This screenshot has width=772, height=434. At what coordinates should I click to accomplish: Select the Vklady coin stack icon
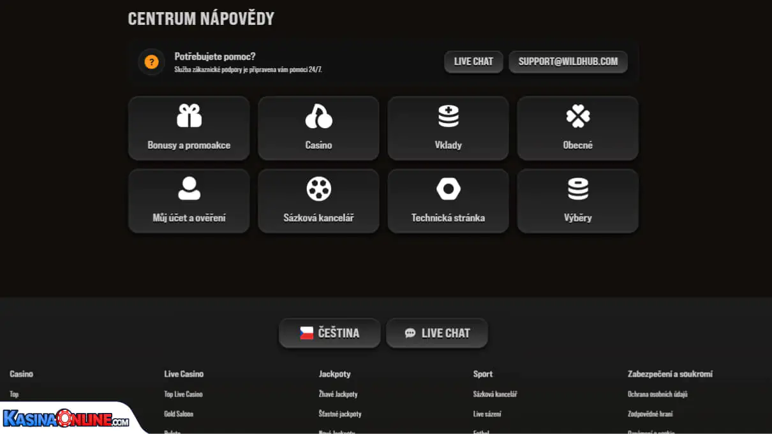pos(449,117)
